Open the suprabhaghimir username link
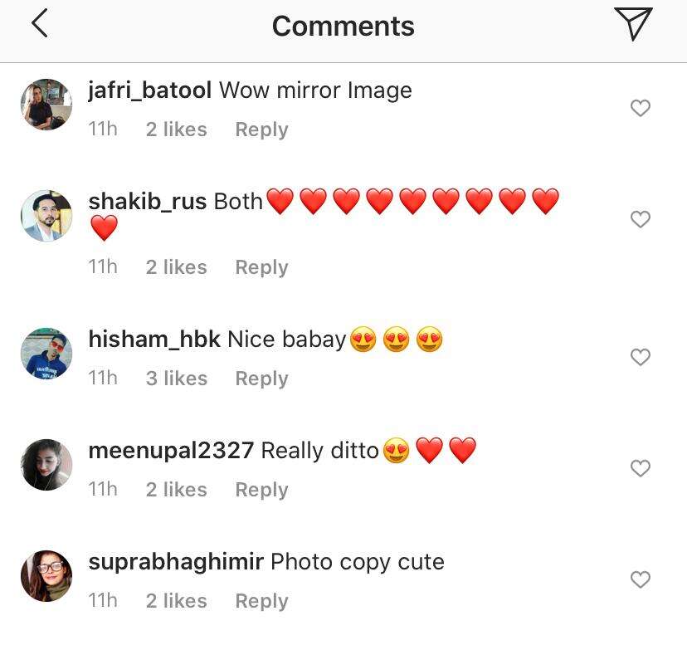Image resolution: width=687 pixels, height=645 pixels. click(176, 562)
